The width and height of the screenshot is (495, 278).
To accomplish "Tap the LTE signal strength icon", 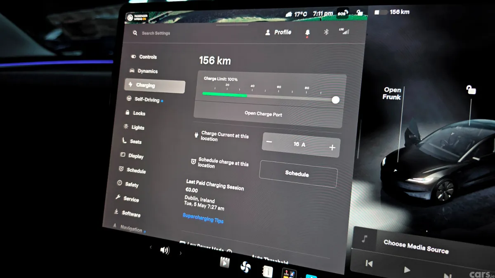I will click(x=344, y=31).
